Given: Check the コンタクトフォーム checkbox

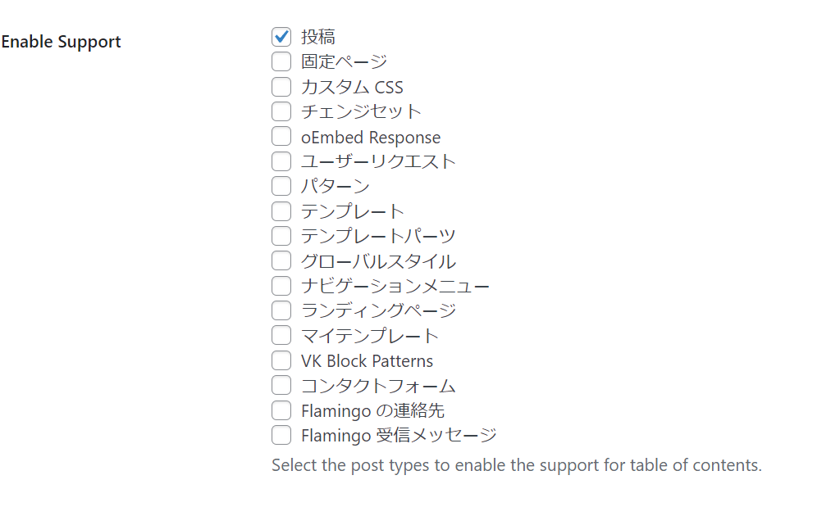Looking at the screenshot, I should point(281,386).
